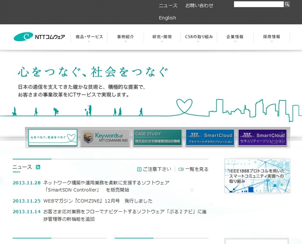Open the 商品・サービス menu
The width and height of the screenshot is (302, 244).
point(89,37)
